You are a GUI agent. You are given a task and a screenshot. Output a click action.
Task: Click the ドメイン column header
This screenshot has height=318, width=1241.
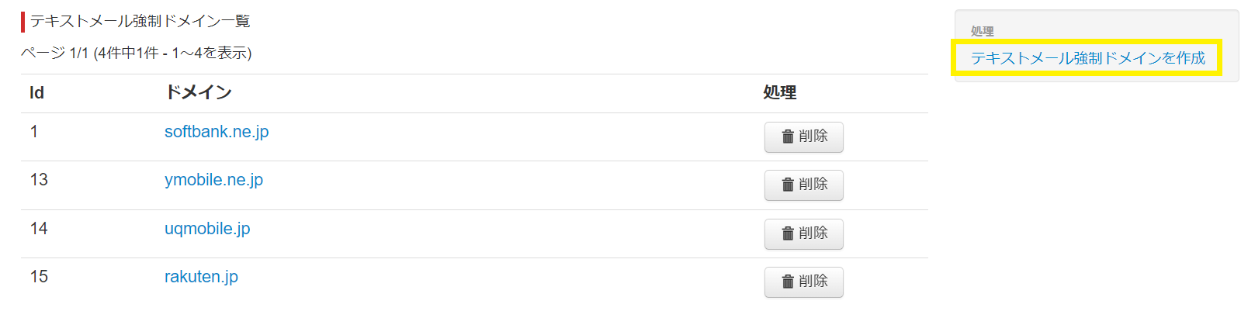pos(199,93)
